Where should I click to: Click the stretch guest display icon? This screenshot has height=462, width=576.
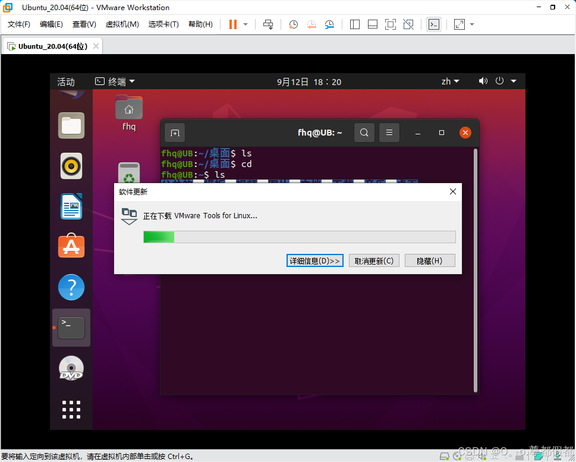459,24
